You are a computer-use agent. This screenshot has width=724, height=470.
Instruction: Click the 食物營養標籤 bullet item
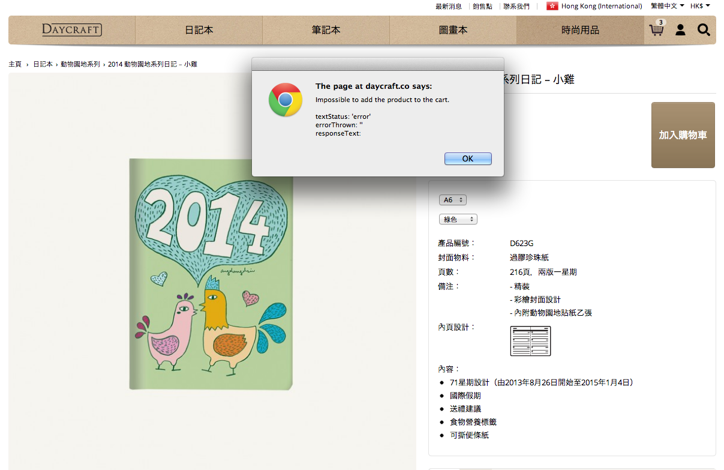coord(473,422)
